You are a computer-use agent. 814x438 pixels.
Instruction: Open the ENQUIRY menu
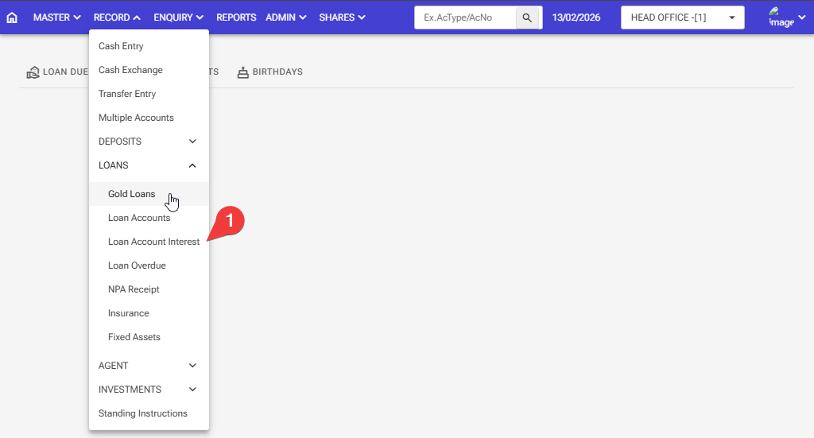(x=178, y=17)
